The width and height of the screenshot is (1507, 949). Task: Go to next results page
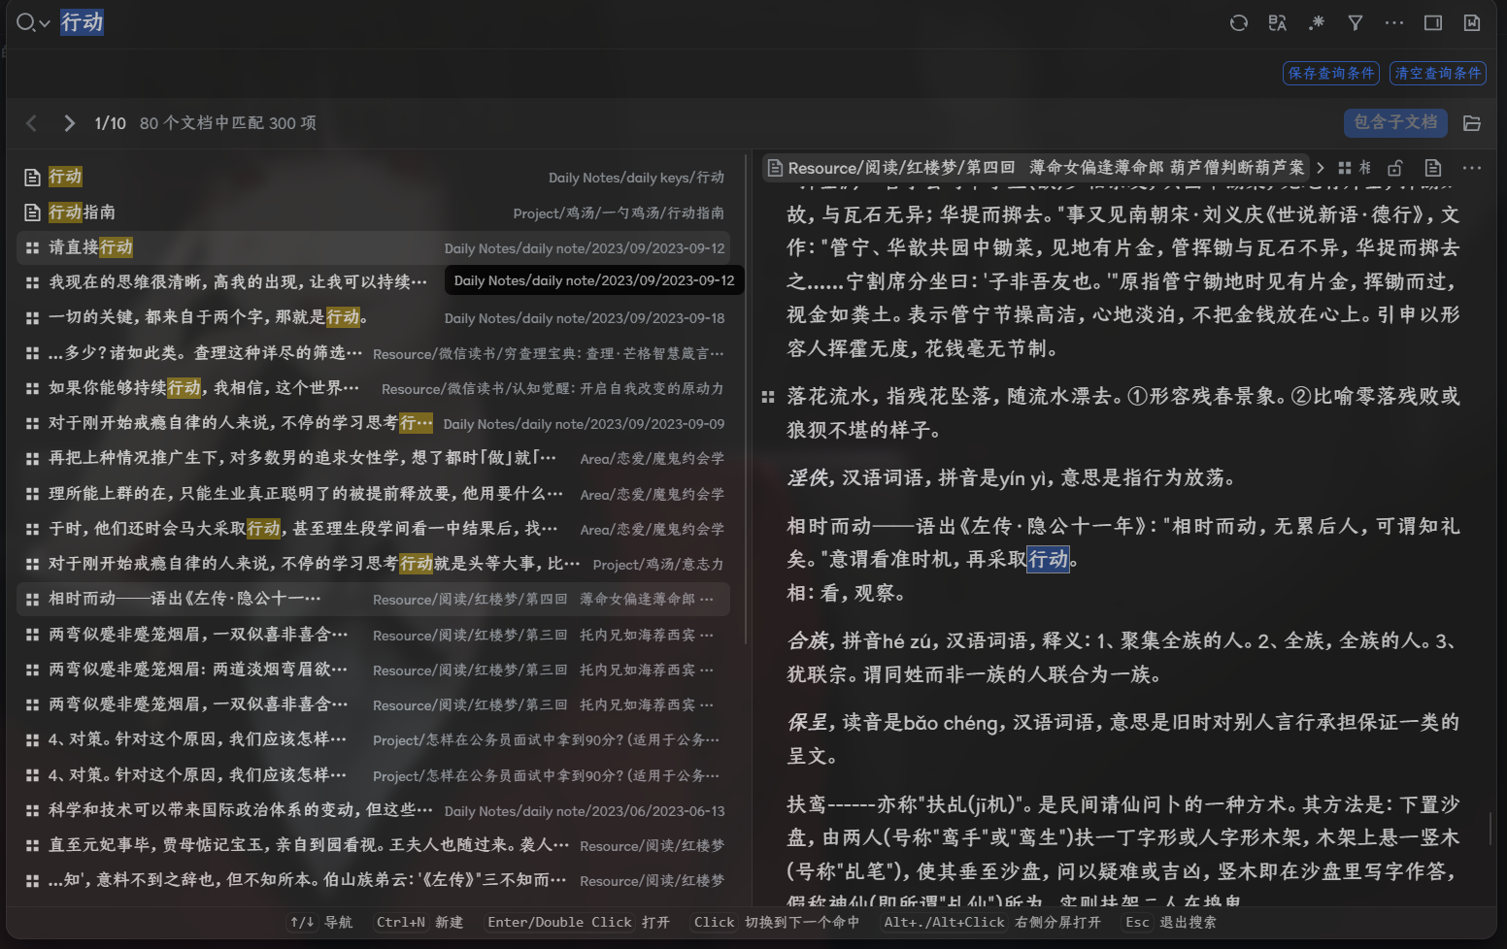tap(69, 123)
